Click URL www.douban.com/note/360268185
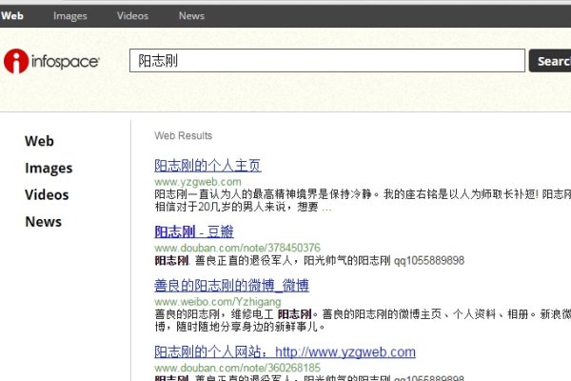The height and width of the screenshot is (381, 571). [x=237, y=368]
